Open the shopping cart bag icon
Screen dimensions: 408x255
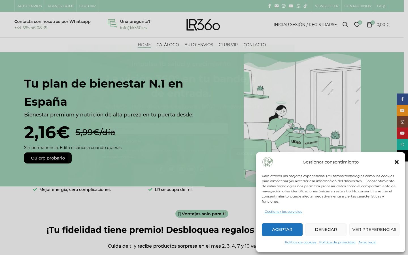coord(369,25)
